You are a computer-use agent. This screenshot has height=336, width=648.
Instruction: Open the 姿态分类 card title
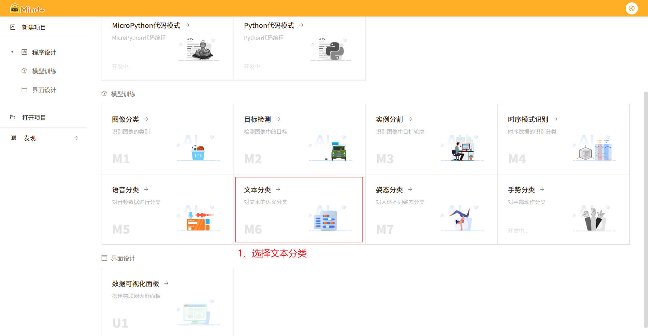click(x=389, y=190)
